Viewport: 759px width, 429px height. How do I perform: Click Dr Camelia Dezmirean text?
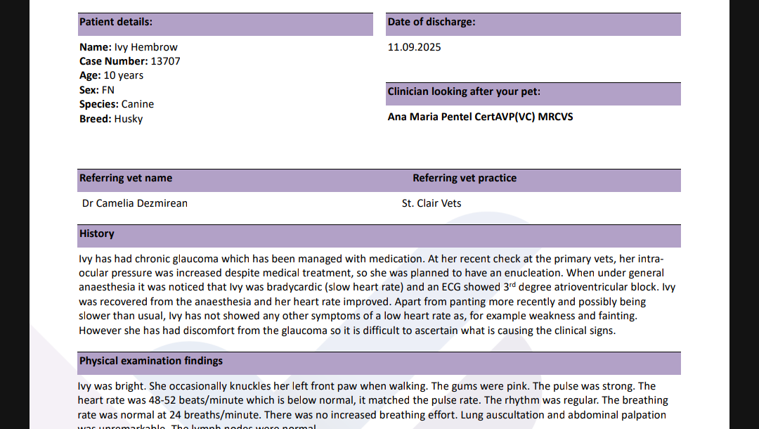tap(135, 203)
